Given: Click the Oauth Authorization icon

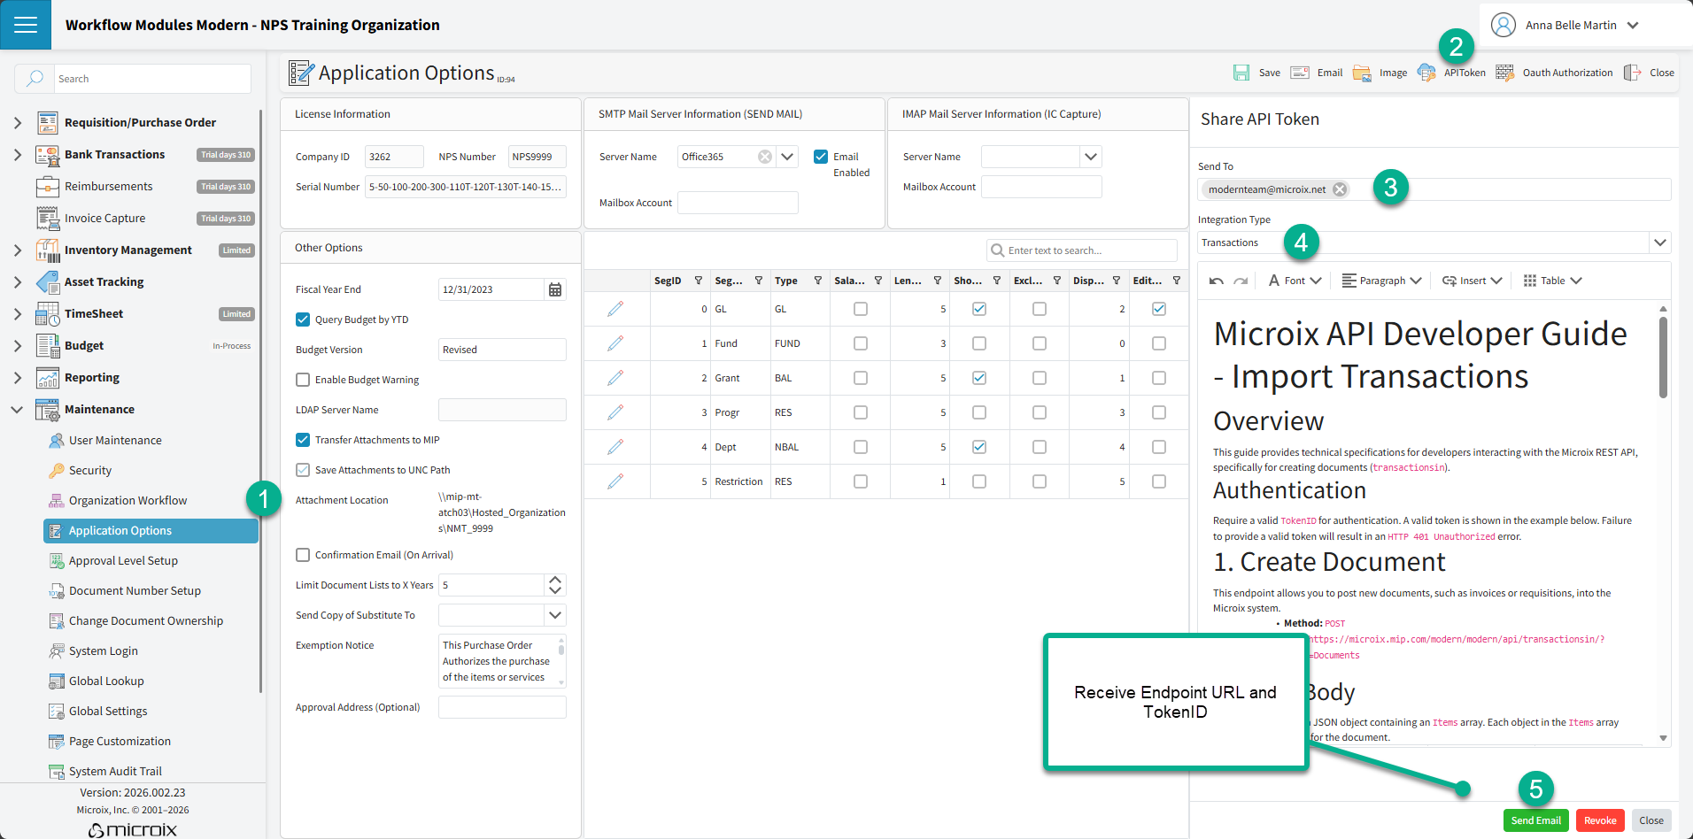Looking at the screenshot, I should 1504,73.
